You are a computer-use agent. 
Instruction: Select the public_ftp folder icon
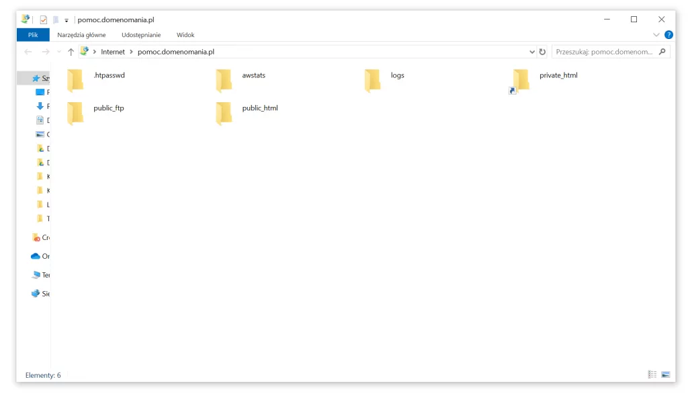(x=75, y=113)
